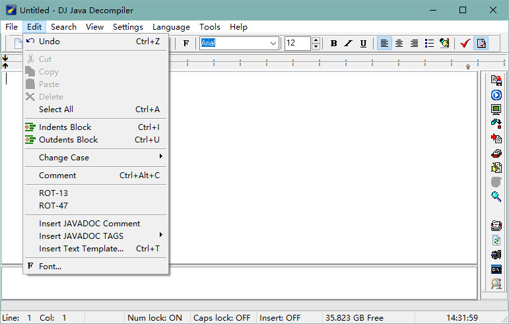Screen dimensions: 509x324
Task: Click the red eraser-like sidebar icon
Action: (x=496, y=153)
